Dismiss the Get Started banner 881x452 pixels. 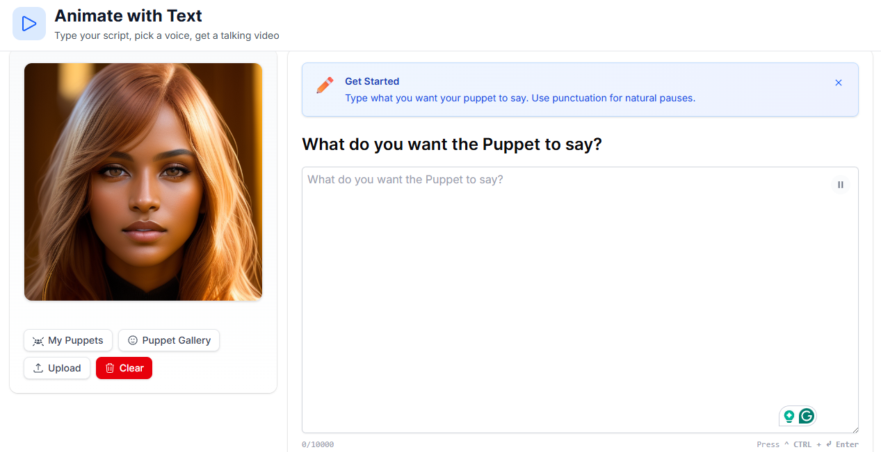pos(838,83)
